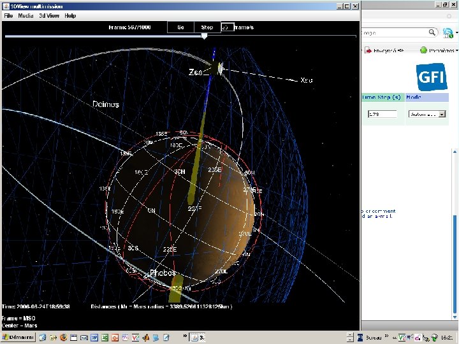
Task: Click the frame timeline slider handle
Action: tap(204, 36)
